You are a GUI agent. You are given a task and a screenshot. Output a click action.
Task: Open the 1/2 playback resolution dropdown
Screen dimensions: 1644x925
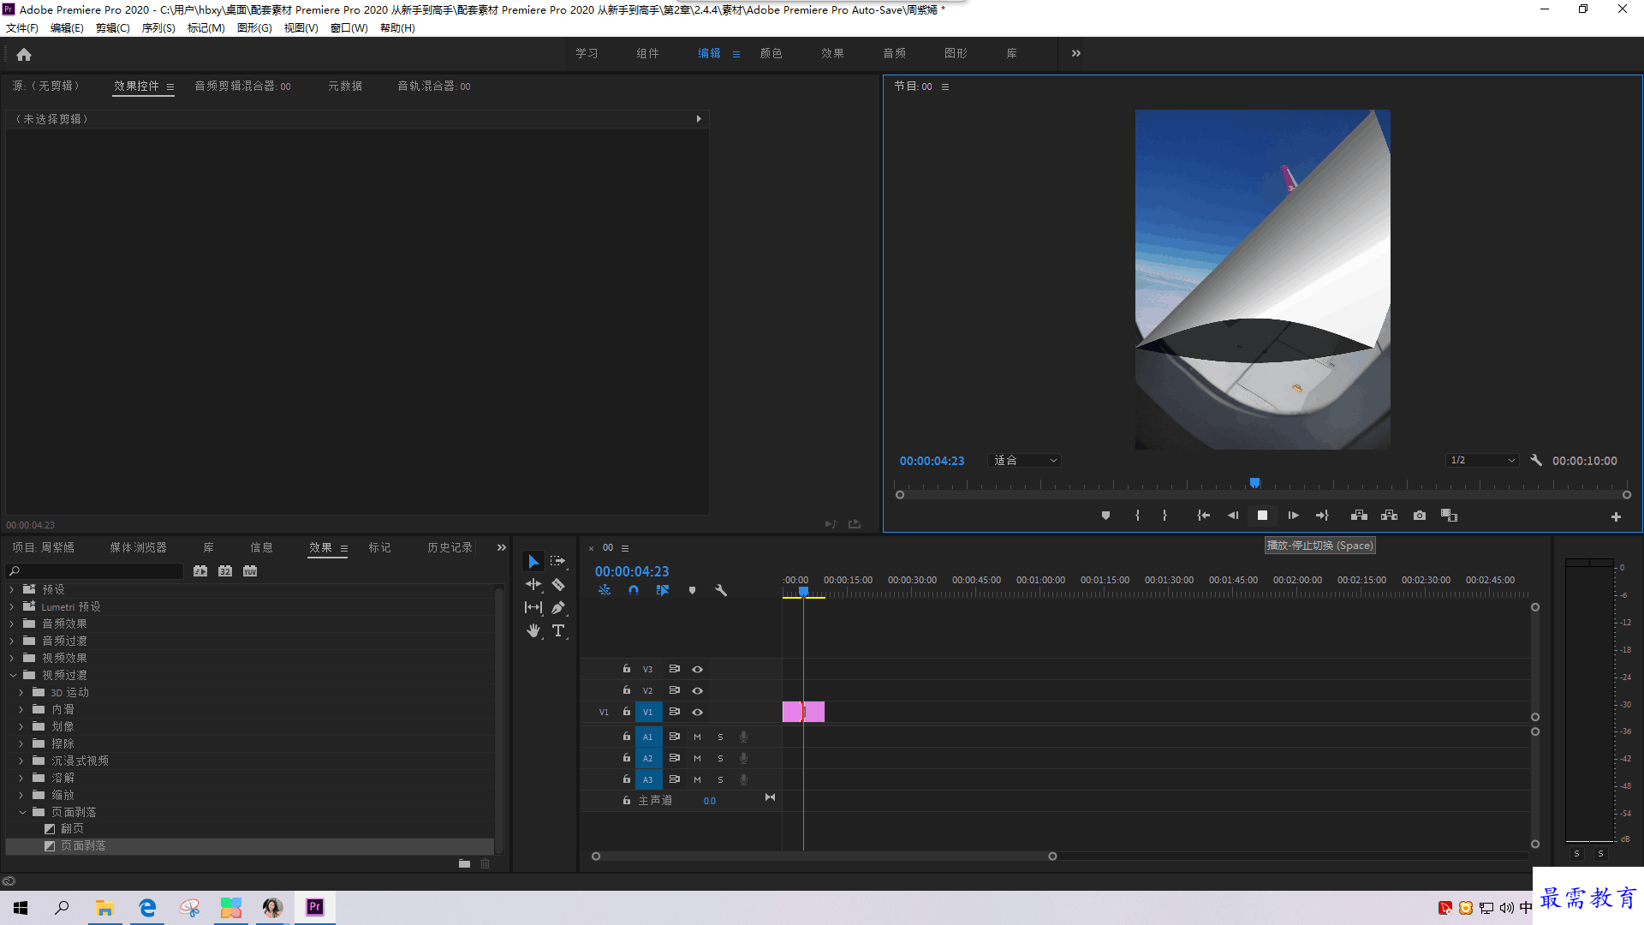[x=1483, y=461]
